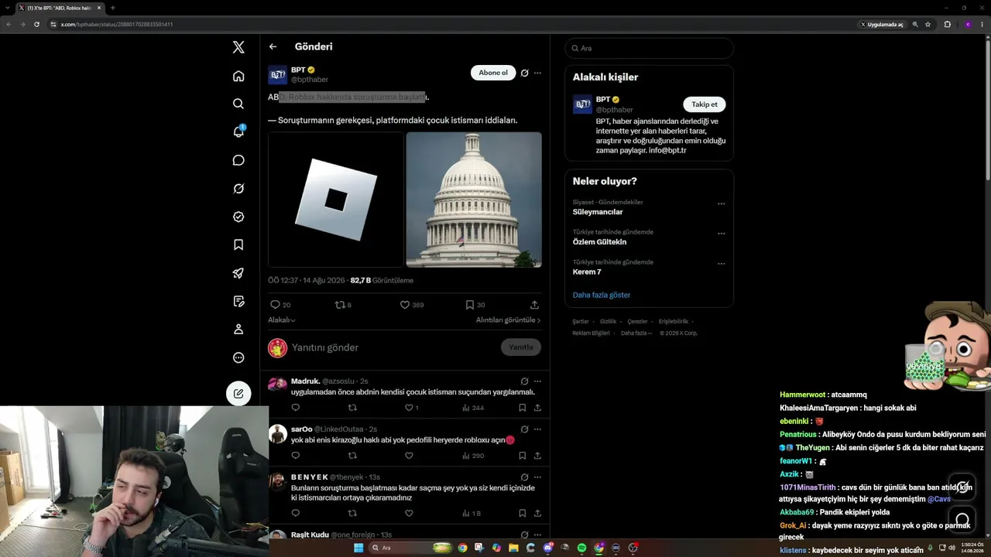This screenshot has height=557, width=991.
Task: Open Alıntıları görüntüle link
Action: click(509, 320)
